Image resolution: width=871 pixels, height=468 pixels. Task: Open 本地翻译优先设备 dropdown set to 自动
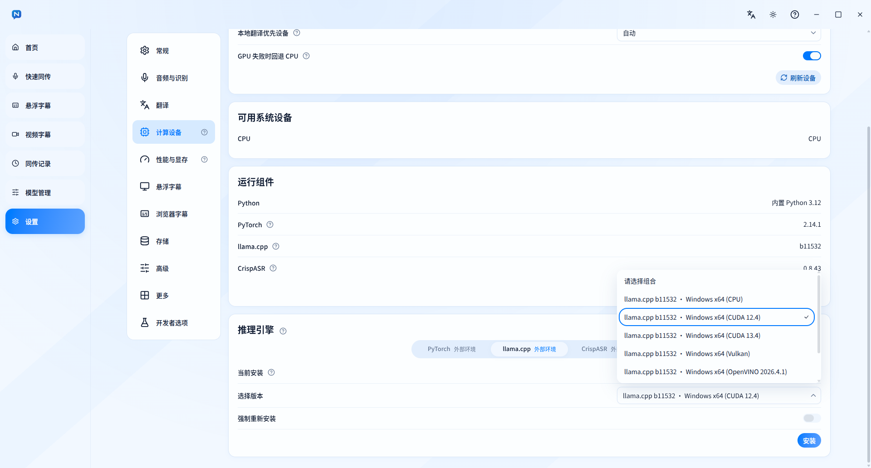[x=719, y=33]
